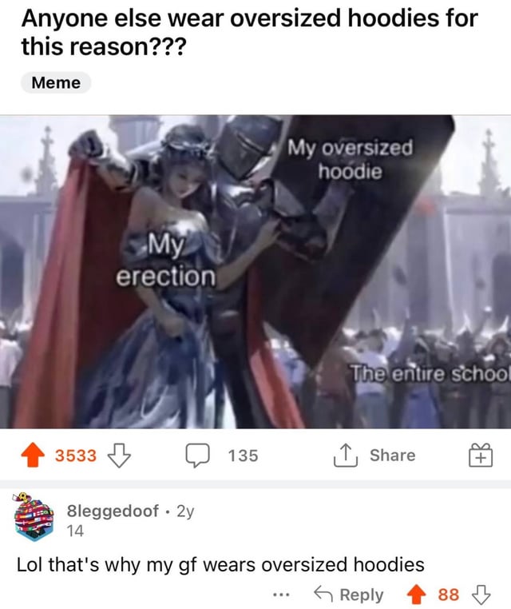Downvote 8leggedoof's comment
The height and width of the screenshot is (609, 511).
481,595
